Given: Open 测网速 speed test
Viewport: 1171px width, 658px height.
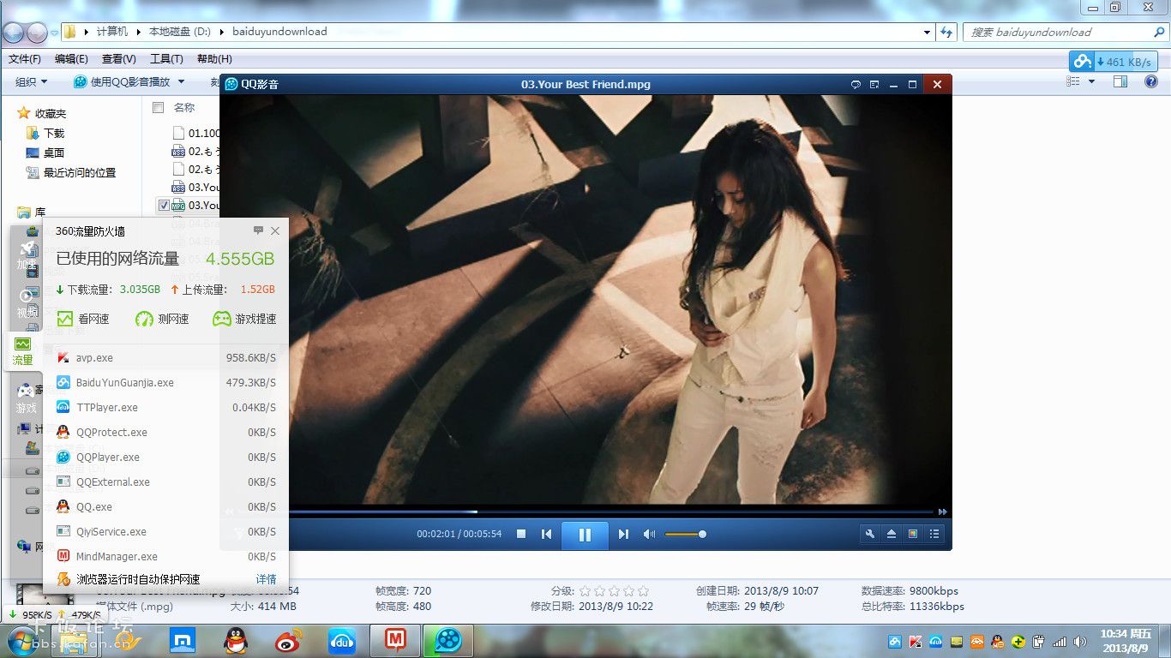Looking at the screenshot, I should (x=162, y=319).
